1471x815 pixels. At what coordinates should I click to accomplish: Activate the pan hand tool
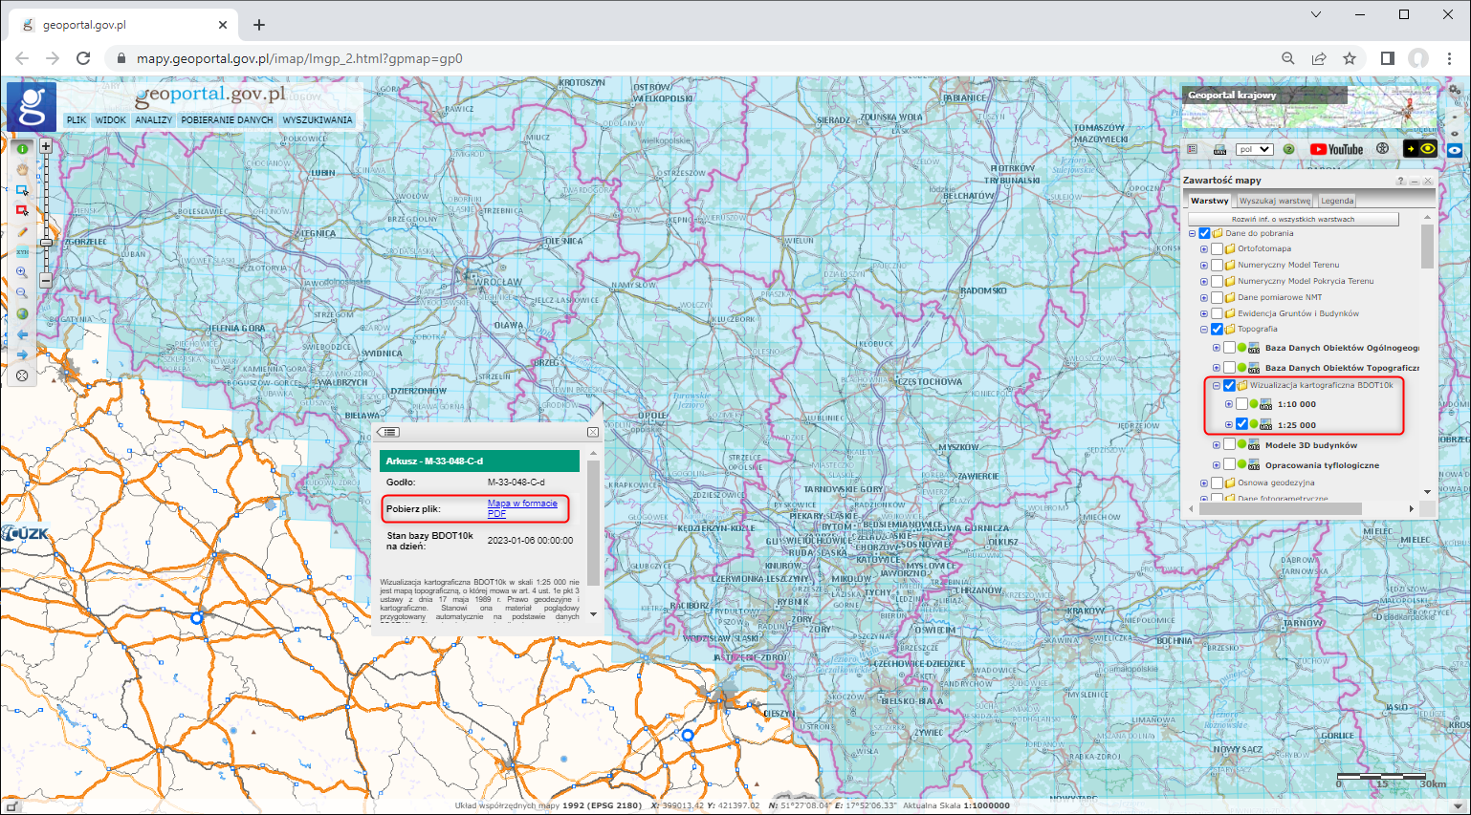[x=21, y=169]
